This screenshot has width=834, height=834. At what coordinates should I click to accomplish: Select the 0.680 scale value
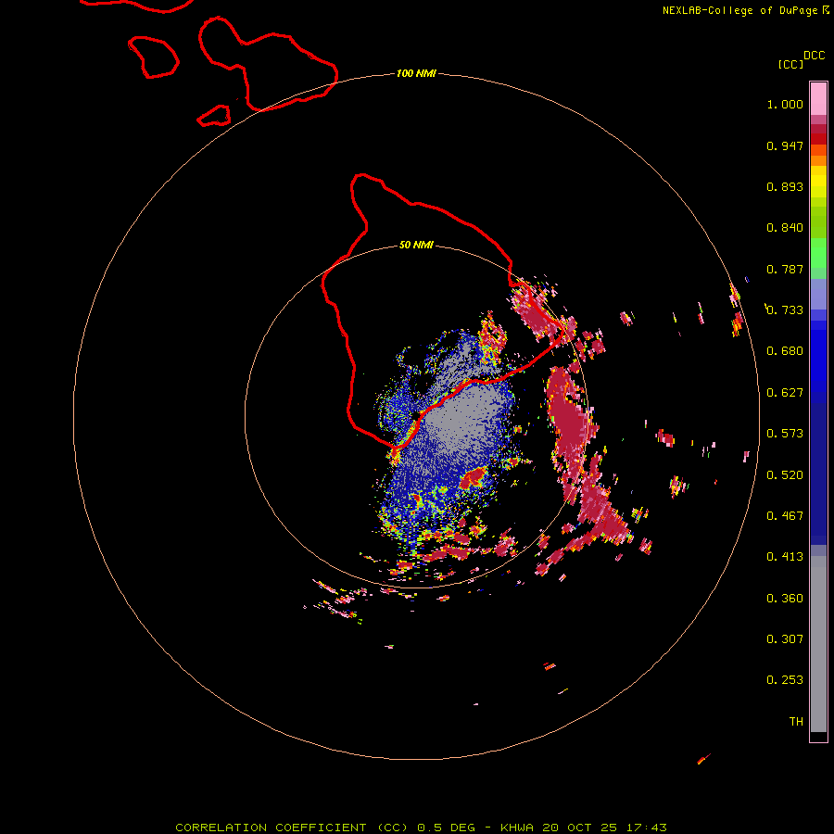[785, 351]
